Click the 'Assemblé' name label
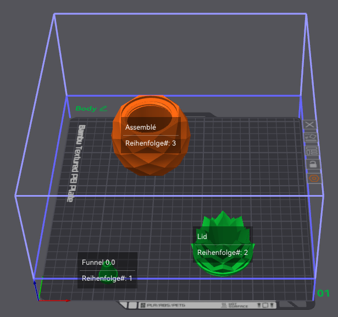338x317 pixels. pyautogui.click(x=141, y=127)
